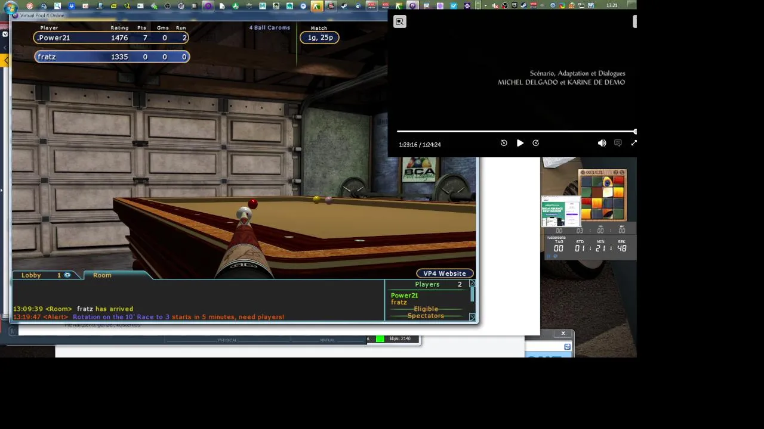
Task: Click the yellow arrow tab at left edge
Action: [6, 60]
